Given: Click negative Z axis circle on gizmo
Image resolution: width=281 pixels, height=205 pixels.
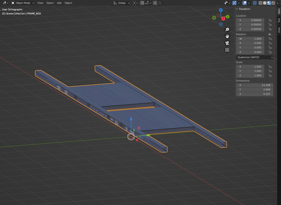Looking at the screenshot, I should pos(221,24).
